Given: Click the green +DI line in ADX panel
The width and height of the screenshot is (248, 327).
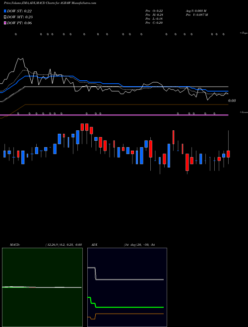Looking at the screenshot, I should point(129,307).
